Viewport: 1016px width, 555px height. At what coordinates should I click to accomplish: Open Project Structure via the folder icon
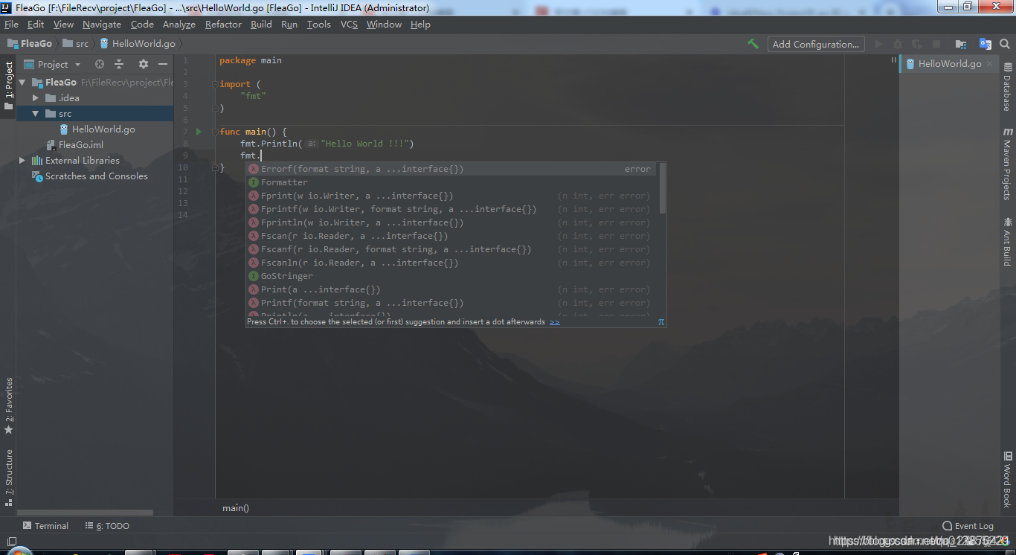961,44
